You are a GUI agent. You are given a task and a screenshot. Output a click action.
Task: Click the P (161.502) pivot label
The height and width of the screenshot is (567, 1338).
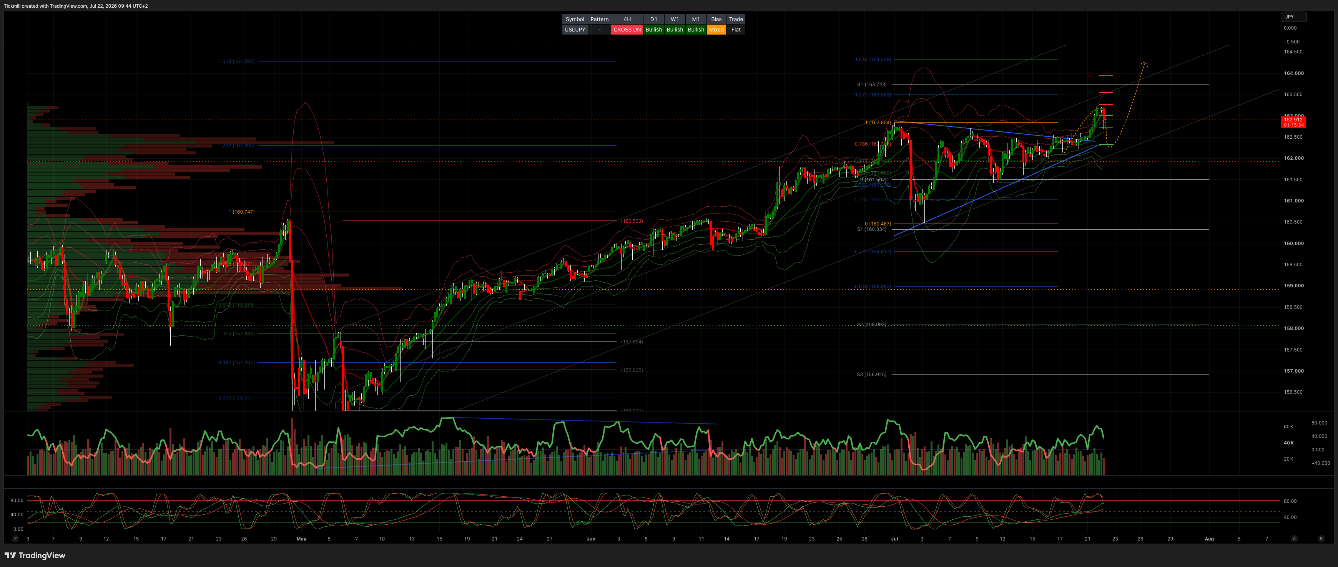pos(874,180)
